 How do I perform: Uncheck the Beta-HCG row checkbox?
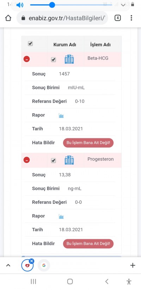tap(54, 60)
